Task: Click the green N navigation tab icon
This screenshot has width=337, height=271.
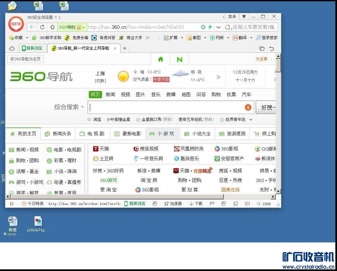Action: click(179, 59)
